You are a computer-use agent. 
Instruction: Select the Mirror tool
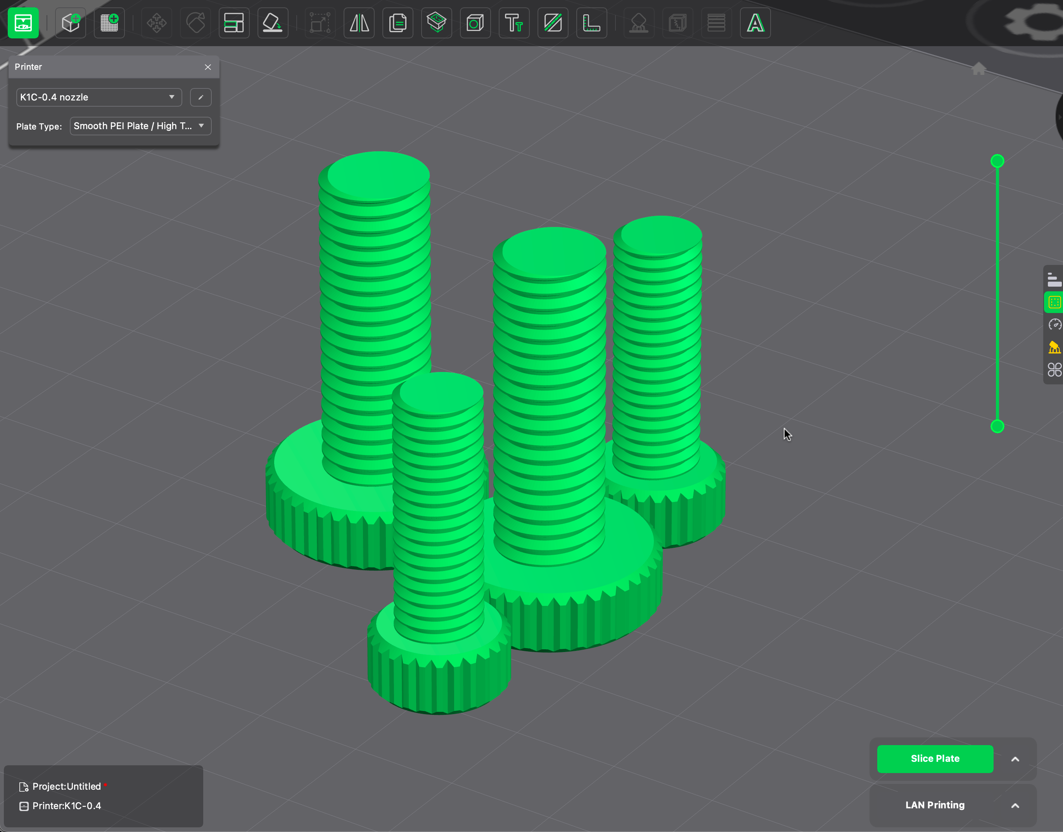click(x=360, y=23)
